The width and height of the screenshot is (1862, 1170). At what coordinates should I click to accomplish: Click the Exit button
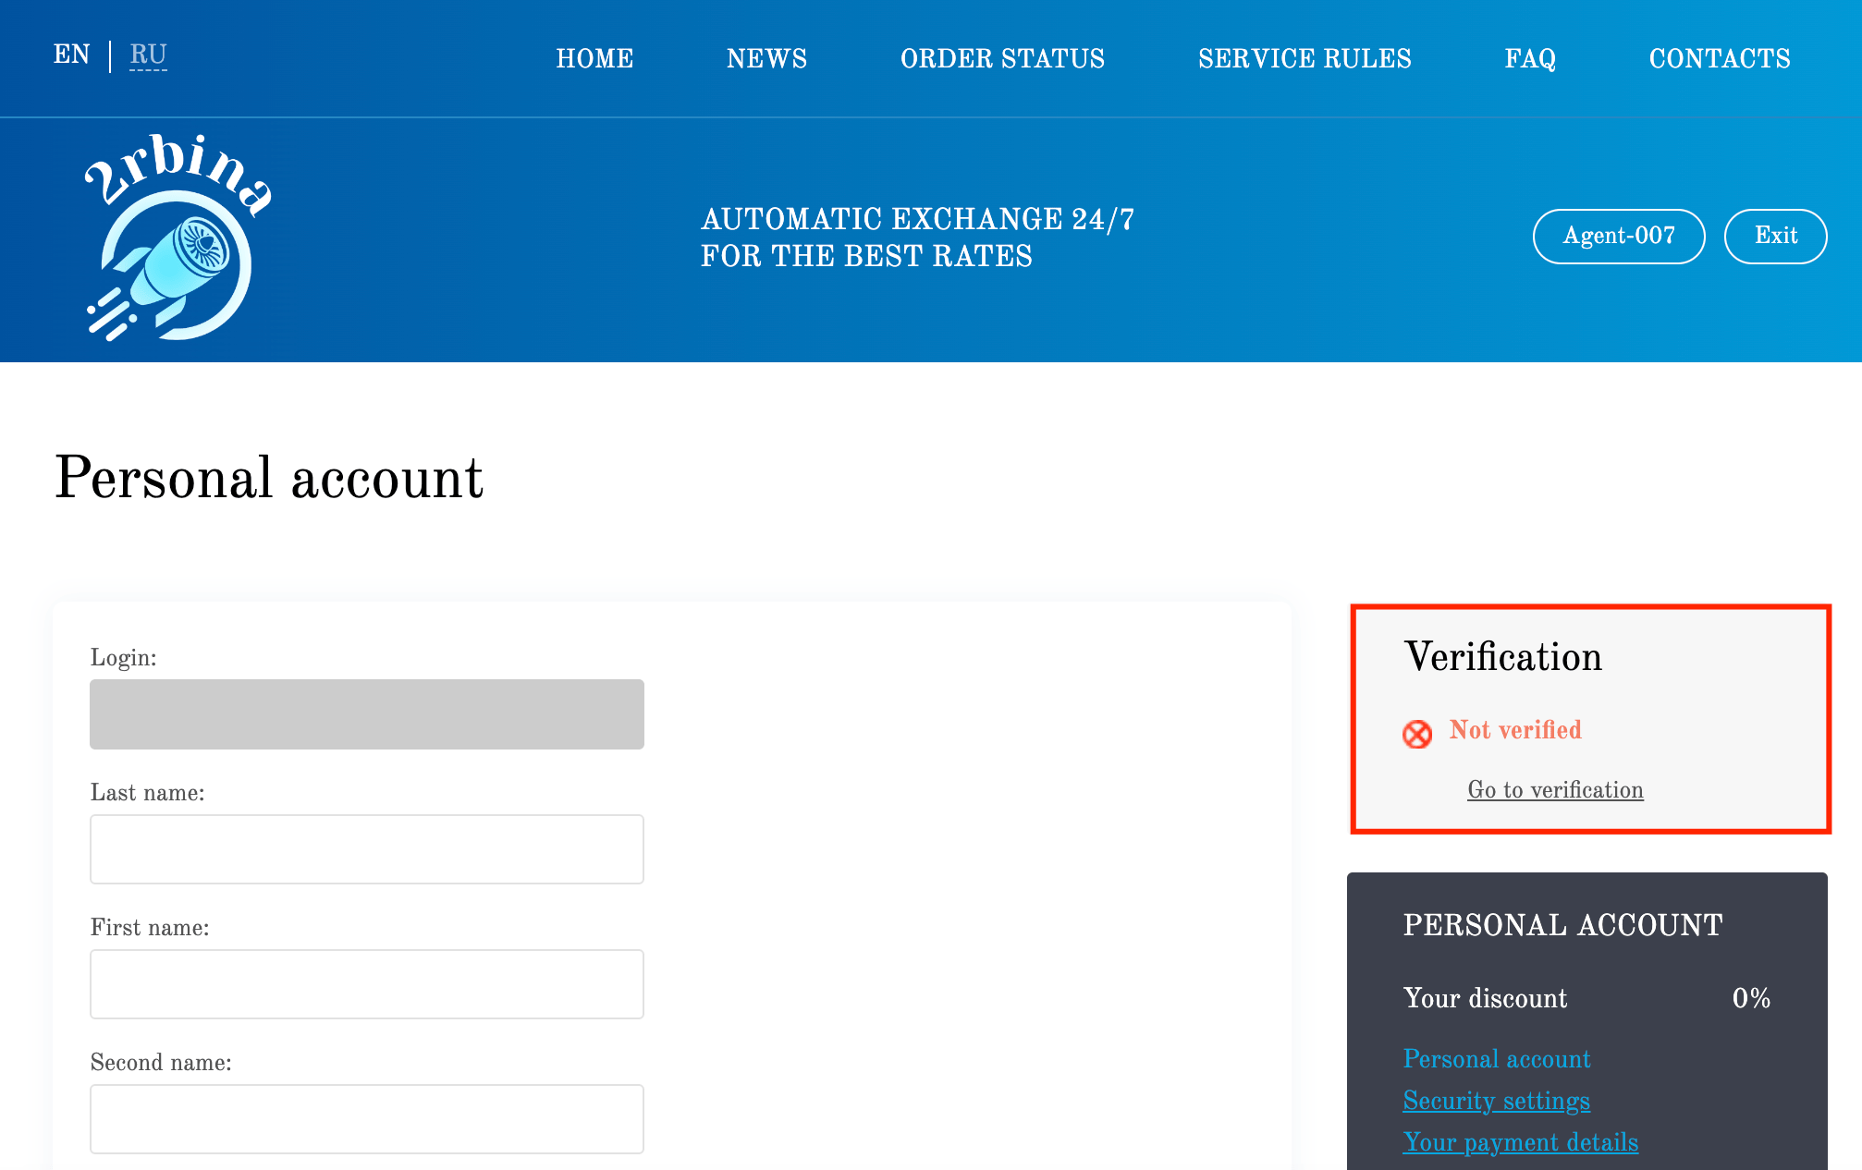1776,237
